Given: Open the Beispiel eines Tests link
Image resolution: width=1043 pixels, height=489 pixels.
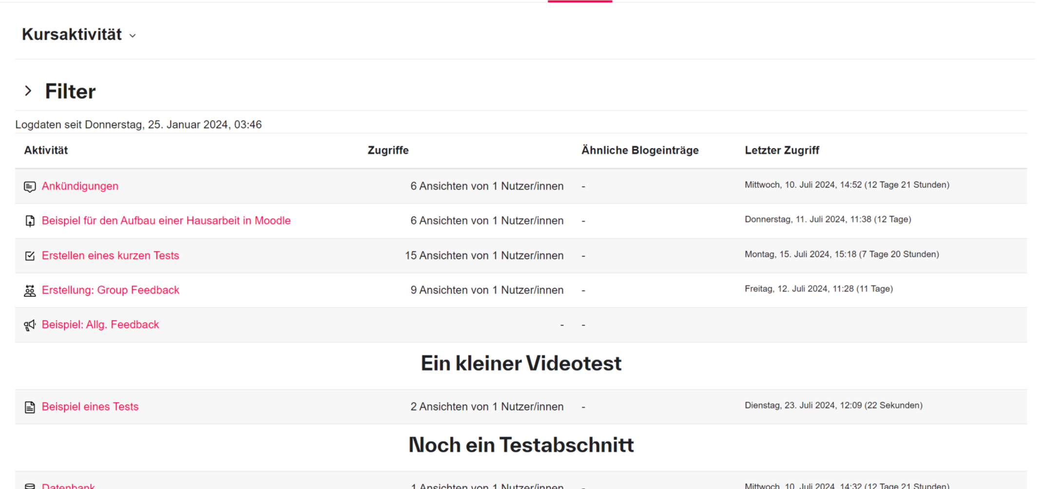Looking at the screenshot, I should 90,406.
